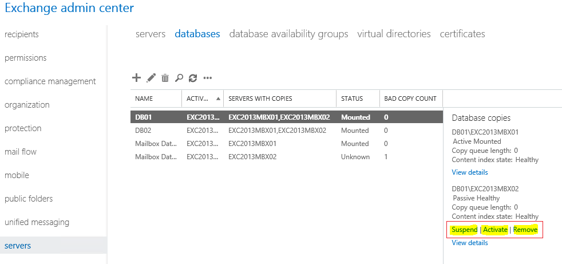Activate the DB01 copy on EXC2013MBX02

click(496, 230)
